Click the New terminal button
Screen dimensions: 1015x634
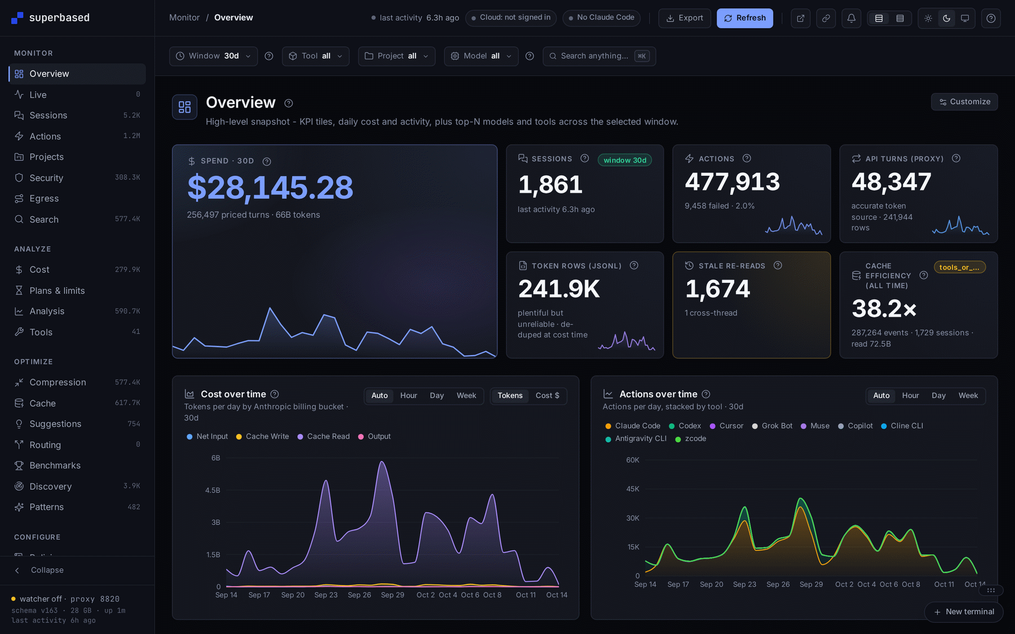pos(964,611)
